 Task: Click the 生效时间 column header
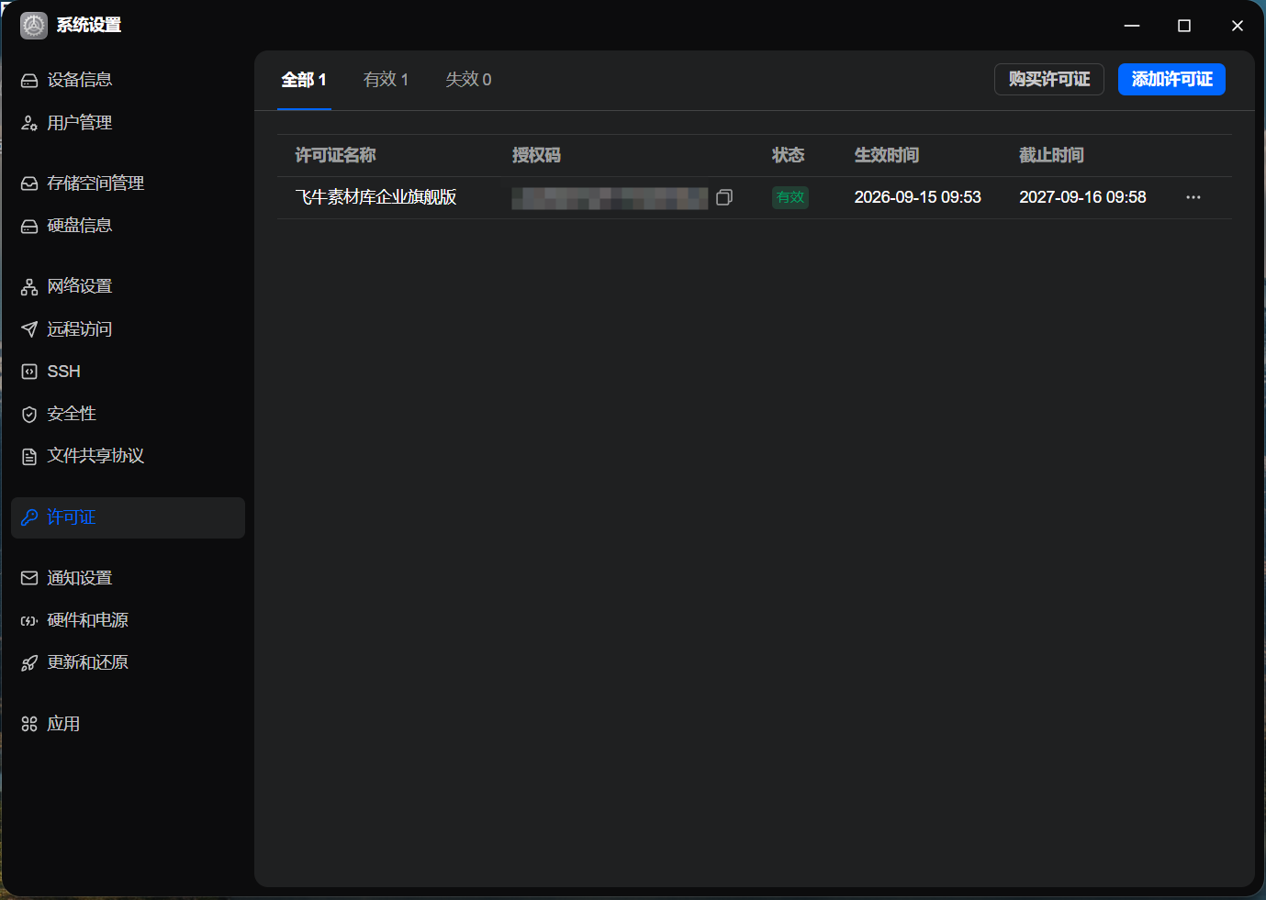pyautogui.click(x=887, y=155)
